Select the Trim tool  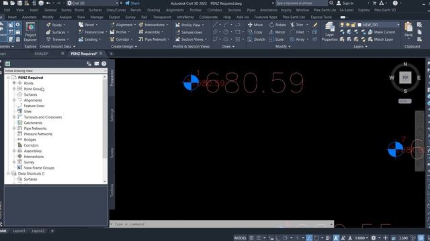pyautogui.click(x=297, y=25)
